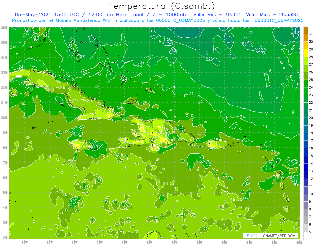Click legend value "31" on the color scale
Image resolution: width=318 pixels, height=246 pixels.
311,34
